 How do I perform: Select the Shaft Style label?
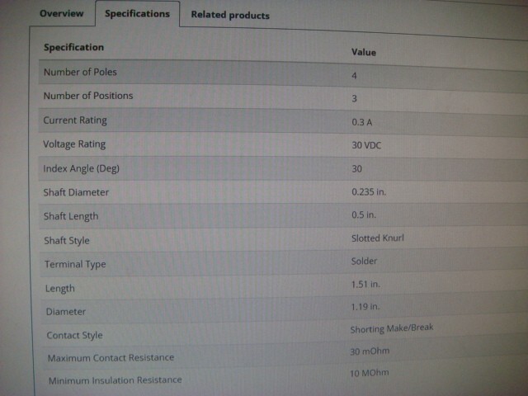tap(66, 241)
